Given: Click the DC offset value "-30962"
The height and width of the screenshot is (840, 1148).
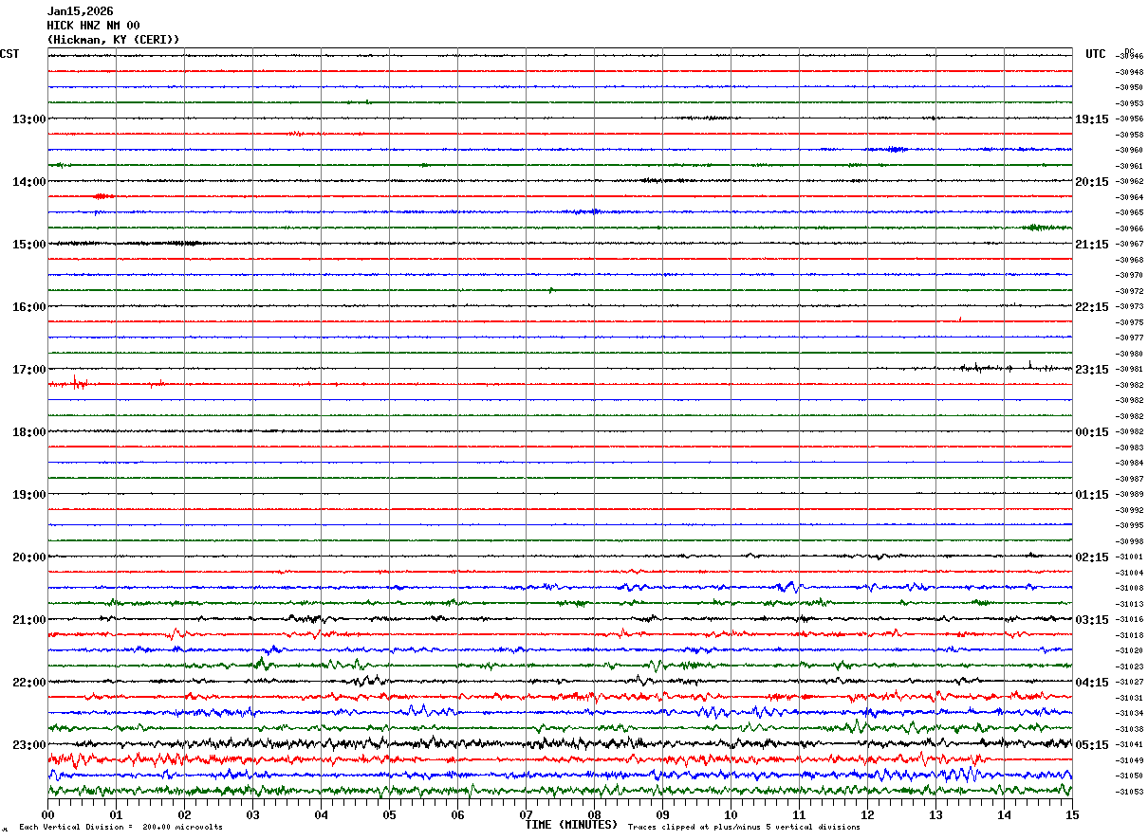Looking at the screenshot, I should pos(1130,182).
